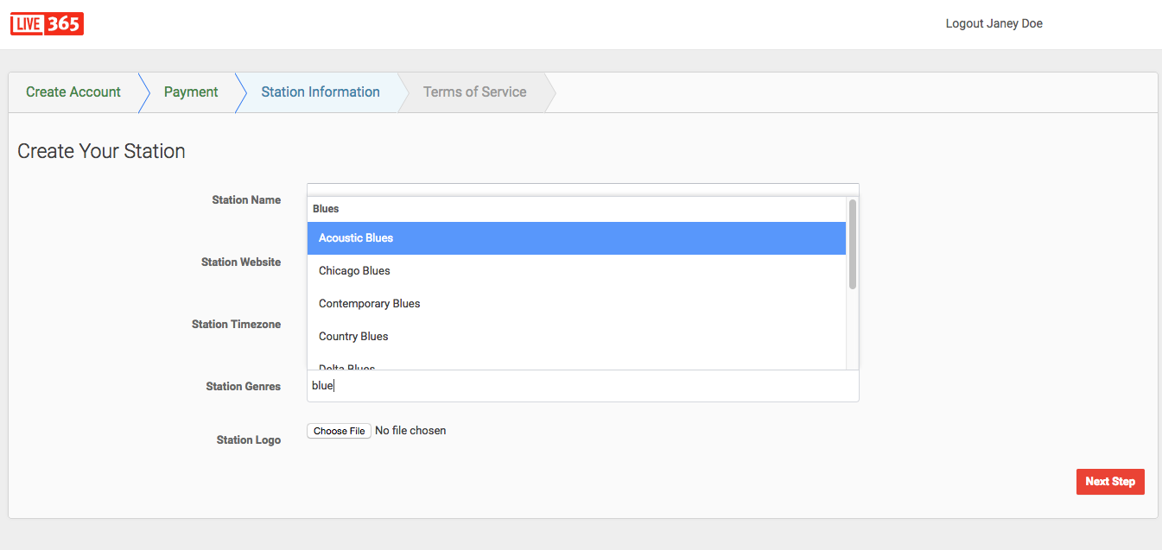1162x550 pixels.
Task: Click the Station Logo label
Action: click(248, 440)
